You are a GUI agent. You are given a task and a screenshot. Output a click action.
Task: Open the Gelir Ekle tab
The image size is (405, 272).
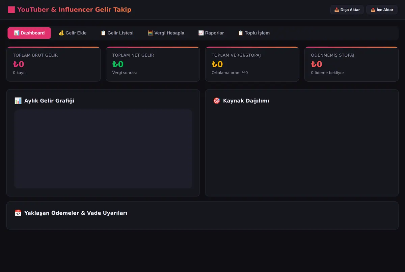pyautogui.click(x=73, y=33)
